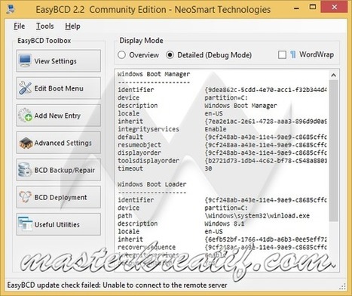Screen dimensions: 352x296
Task: Click the timeout value '30'
Action: [x=208, y=168]
